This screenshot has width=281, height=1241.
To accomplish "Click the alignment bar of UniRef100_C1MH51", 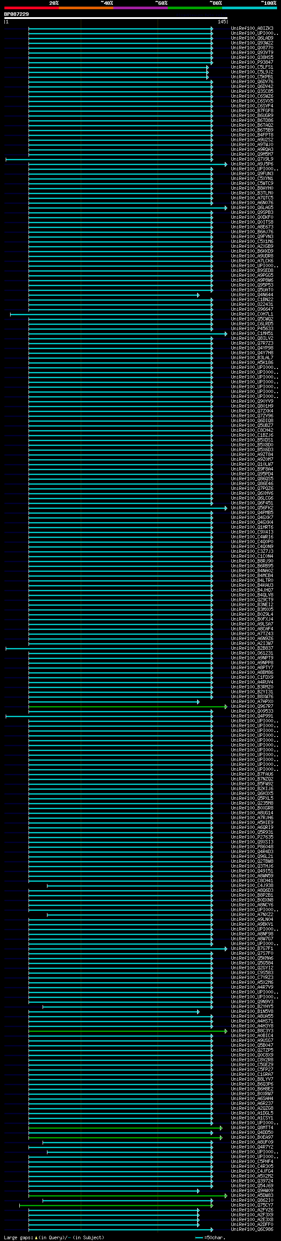I will [x=128, y=333].
